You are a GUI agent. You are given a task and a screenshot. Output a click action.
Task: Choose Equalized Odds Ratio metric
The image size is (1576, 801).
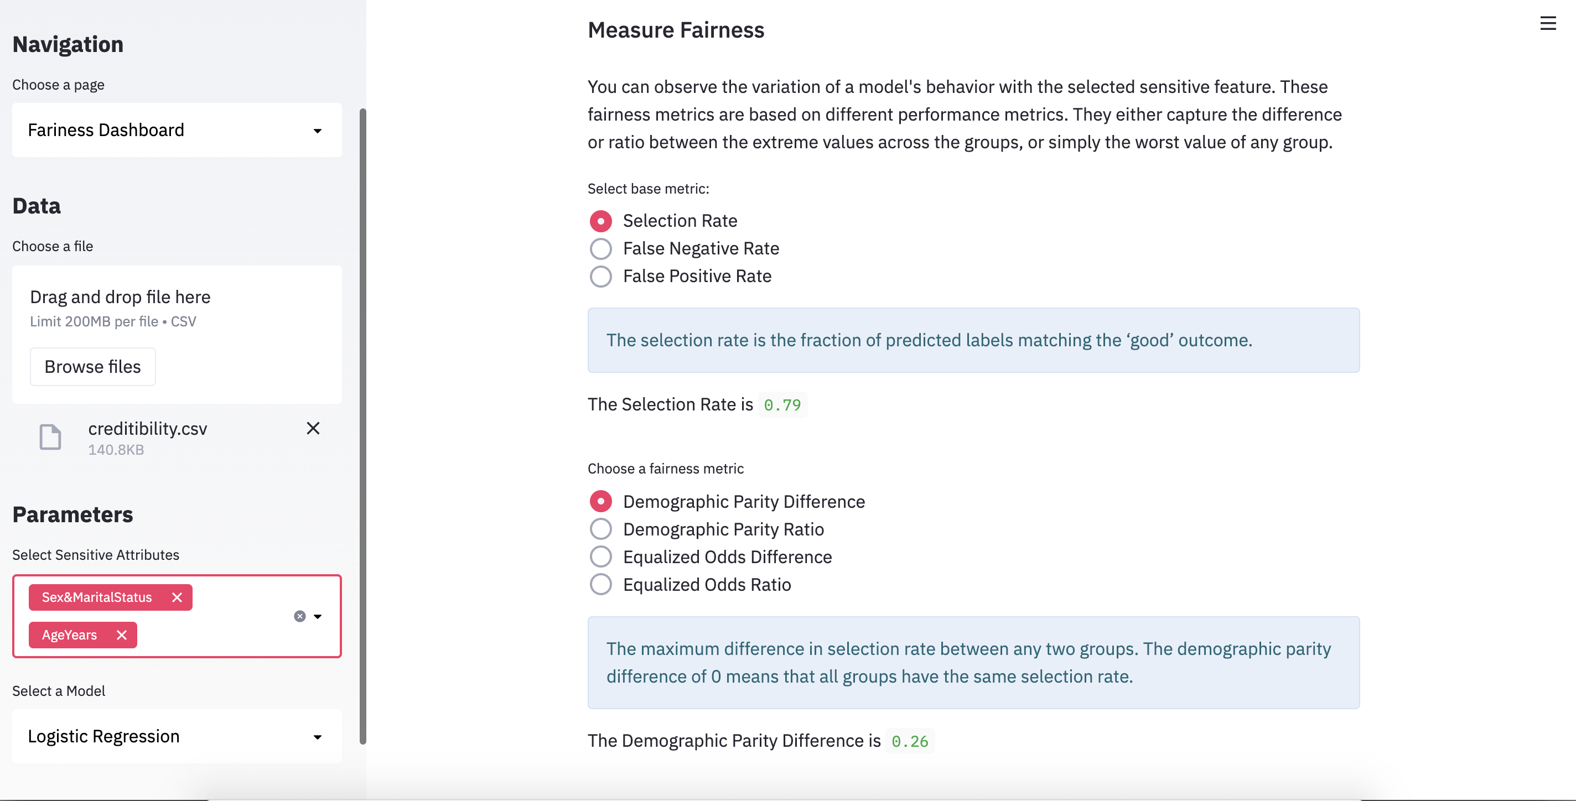pos(601,585)
